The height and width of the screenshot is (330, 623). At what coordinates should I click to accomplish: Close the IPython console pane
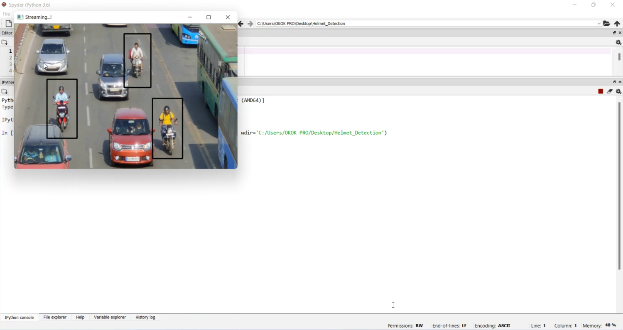(x=621, y=82)
